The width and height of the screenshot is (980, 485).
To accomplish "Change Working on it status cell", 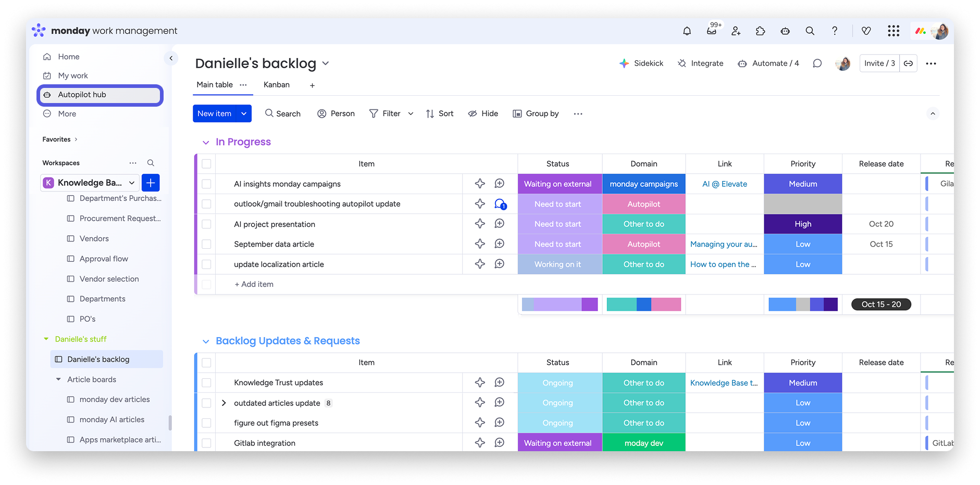I will click(557, 264).
